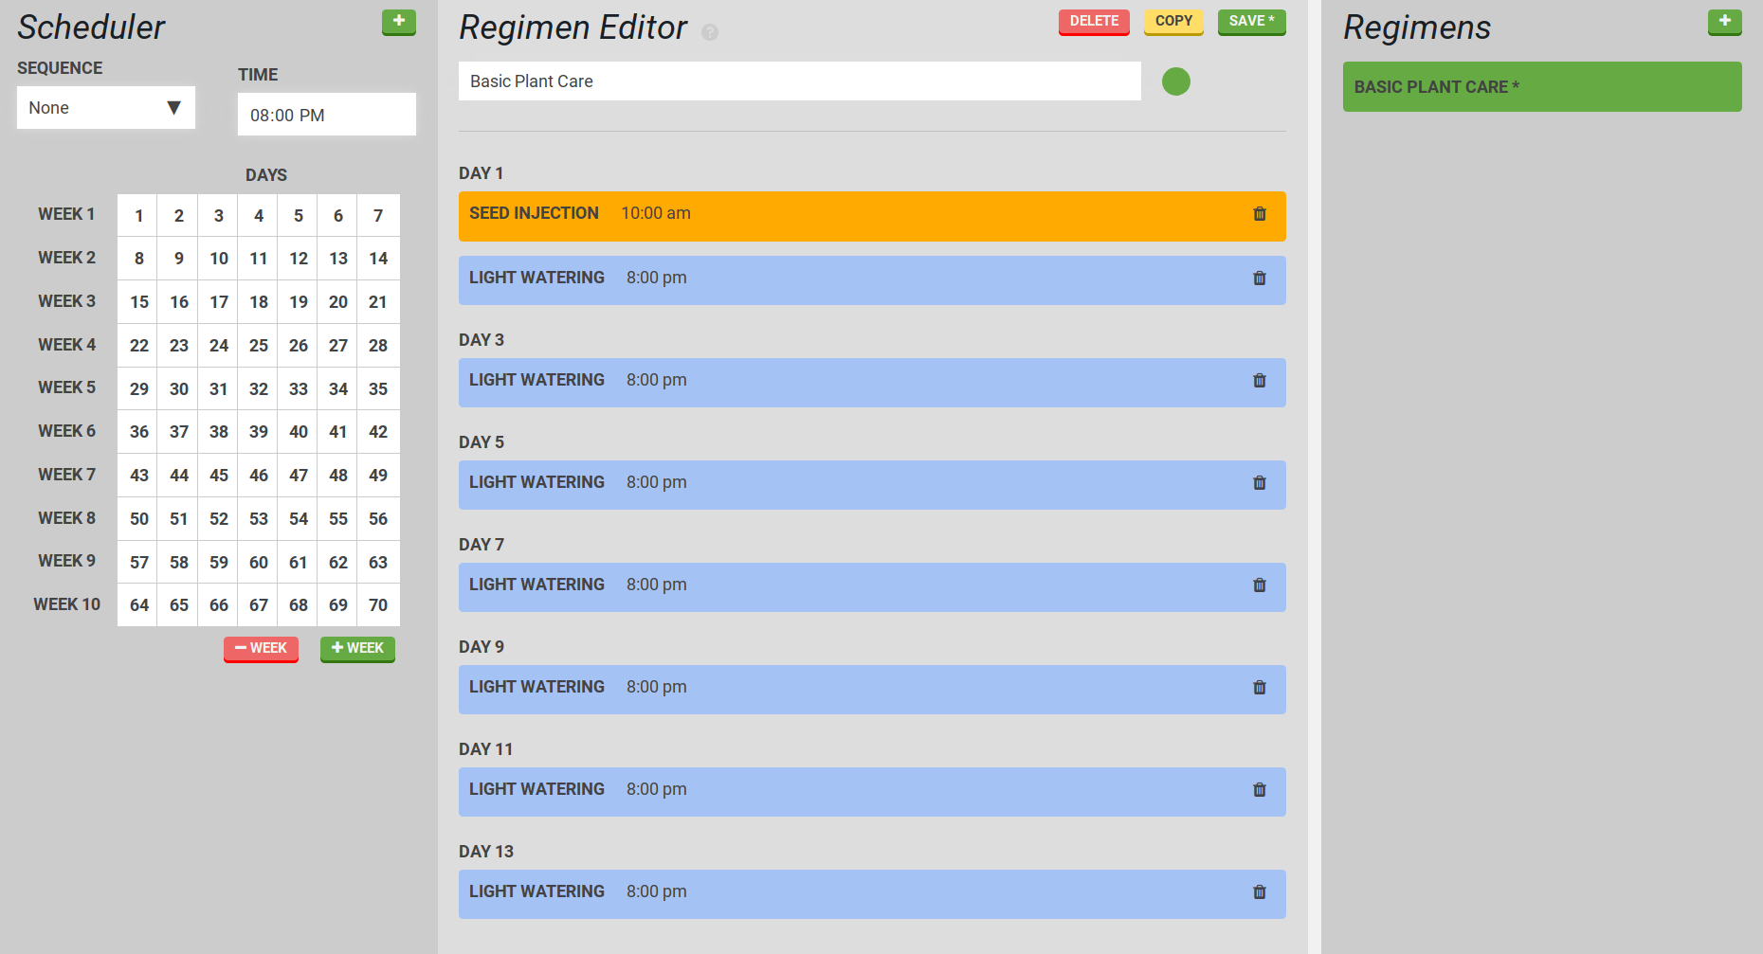The width and height of the screenshot is (1763, 954).
Task: Click the Time field showing 08:00 PM
Action: tap(326, 116)
